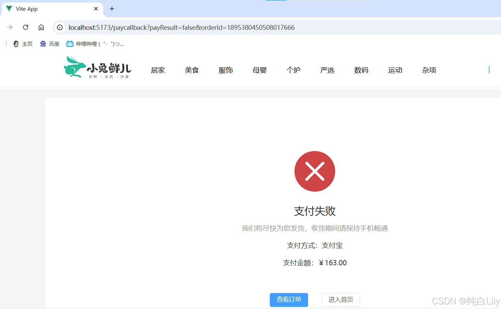Click the red payment failure cross icon
Screen dimensions: 501x310
(315, 171)
